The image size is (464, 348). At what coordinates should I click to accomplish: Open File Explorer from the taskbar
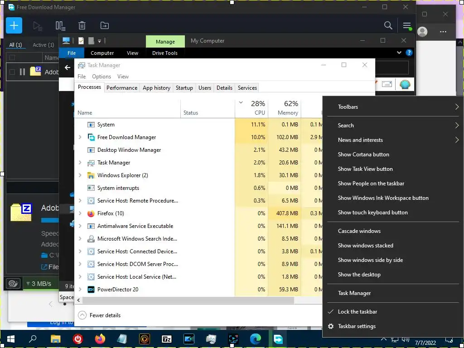click(55, 338)
